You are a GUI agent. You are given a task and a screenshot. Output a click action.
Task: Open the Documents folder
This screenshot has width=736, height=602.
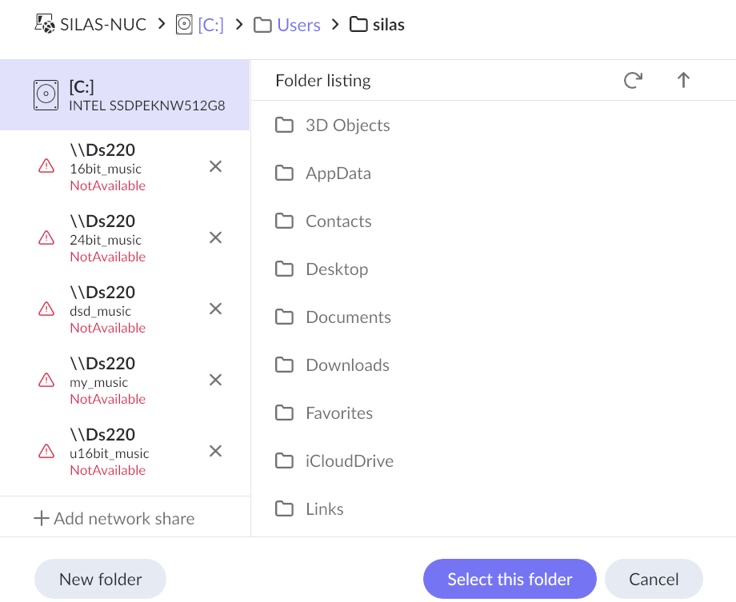348,317
